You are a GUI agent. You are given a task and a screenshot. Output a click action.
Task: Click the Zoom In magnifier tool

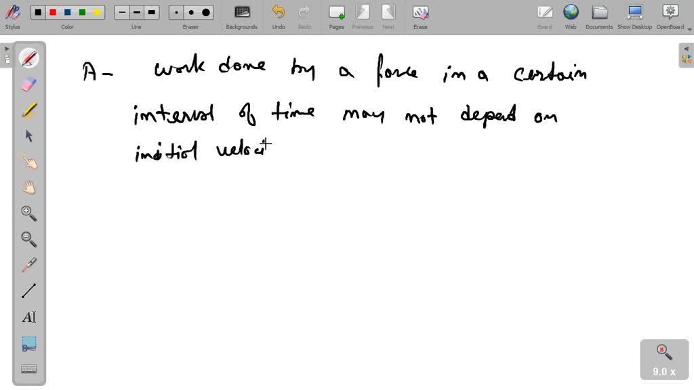pos(28,213)
